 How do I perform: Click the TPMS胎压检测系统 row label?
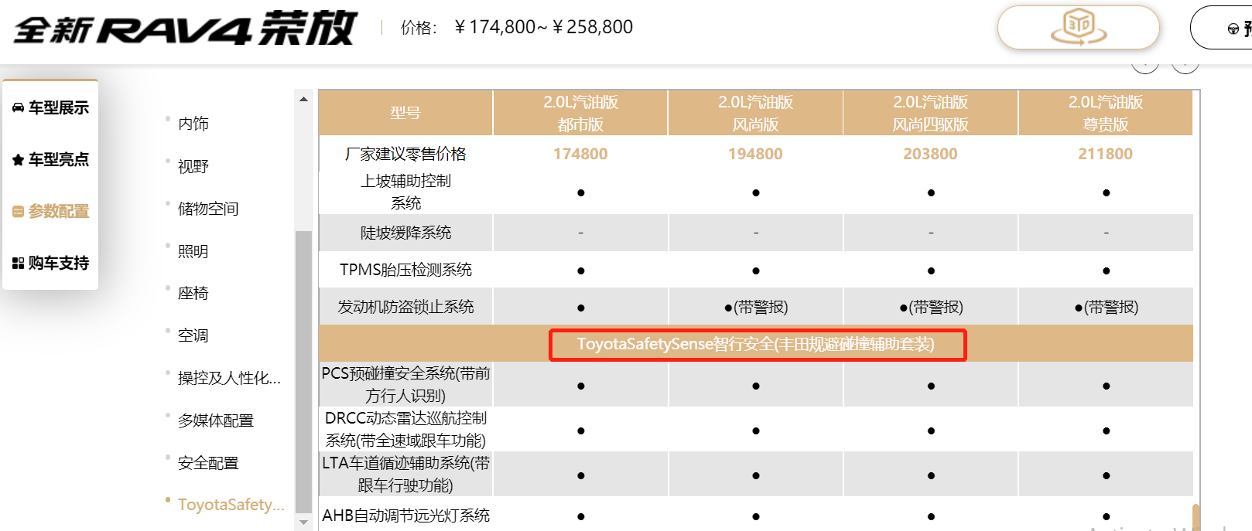(x=405, y=270)
